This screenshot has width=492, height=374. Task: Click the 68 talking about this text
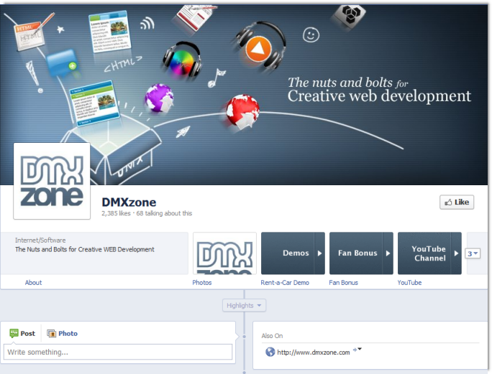(x=164, y=213)
